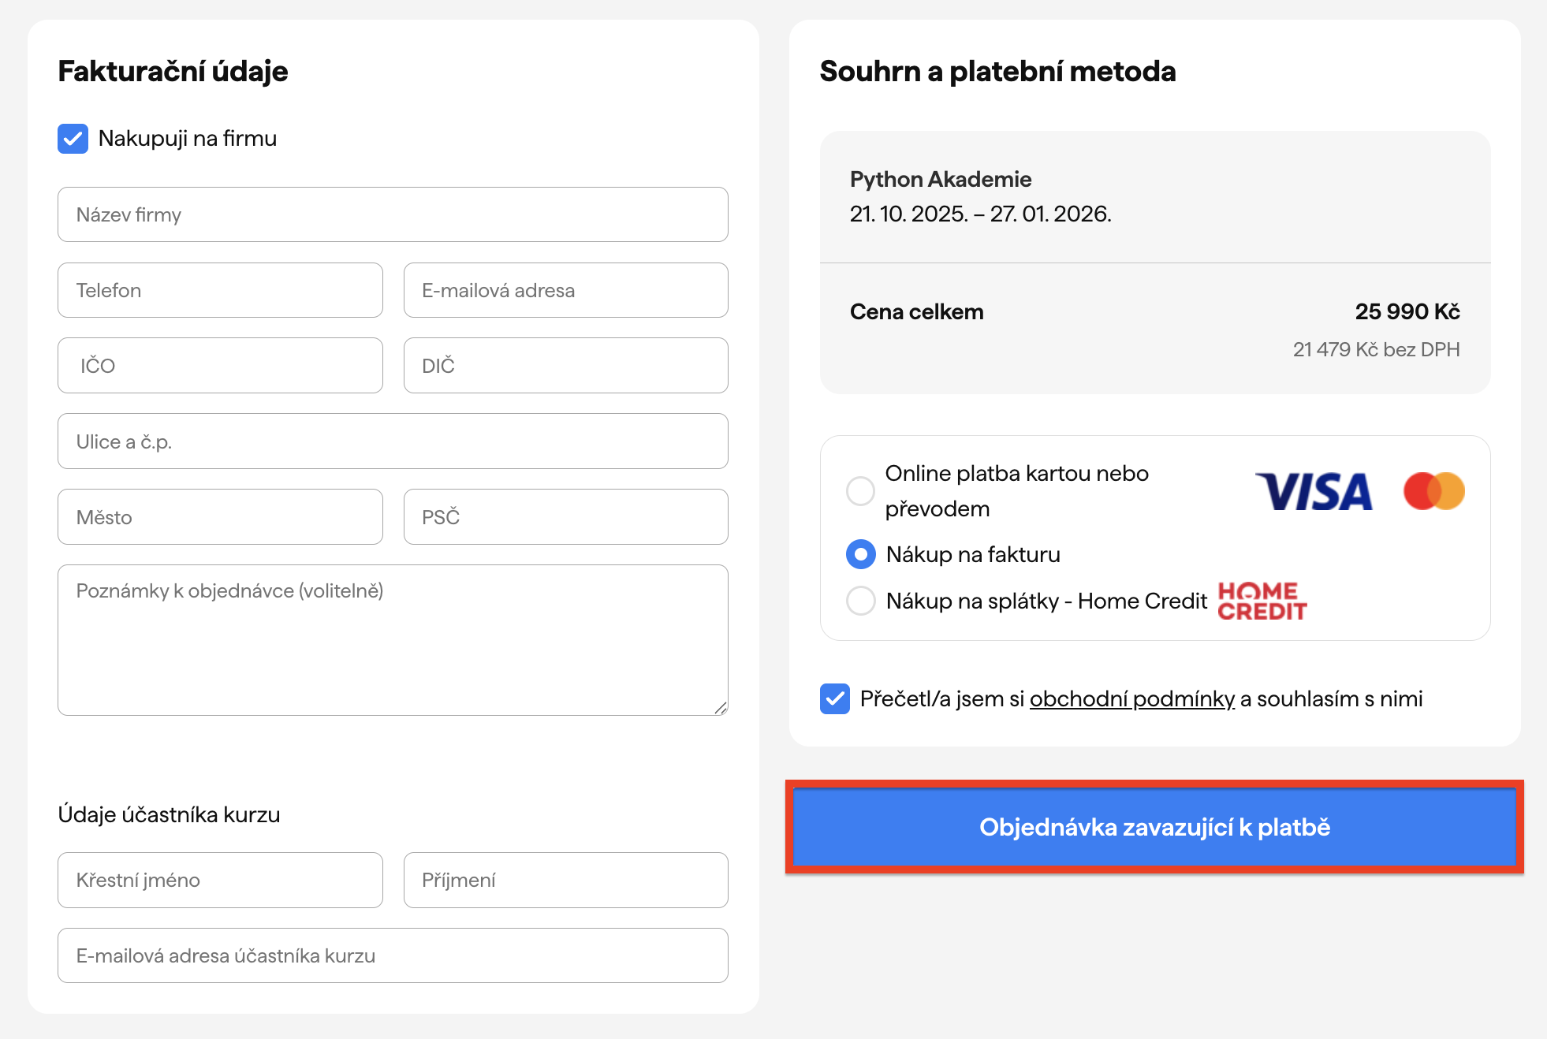Click the Home Credit logo
Image resolution: width=1547 pixels, height=1039 pixels.
click(1262, 601)
